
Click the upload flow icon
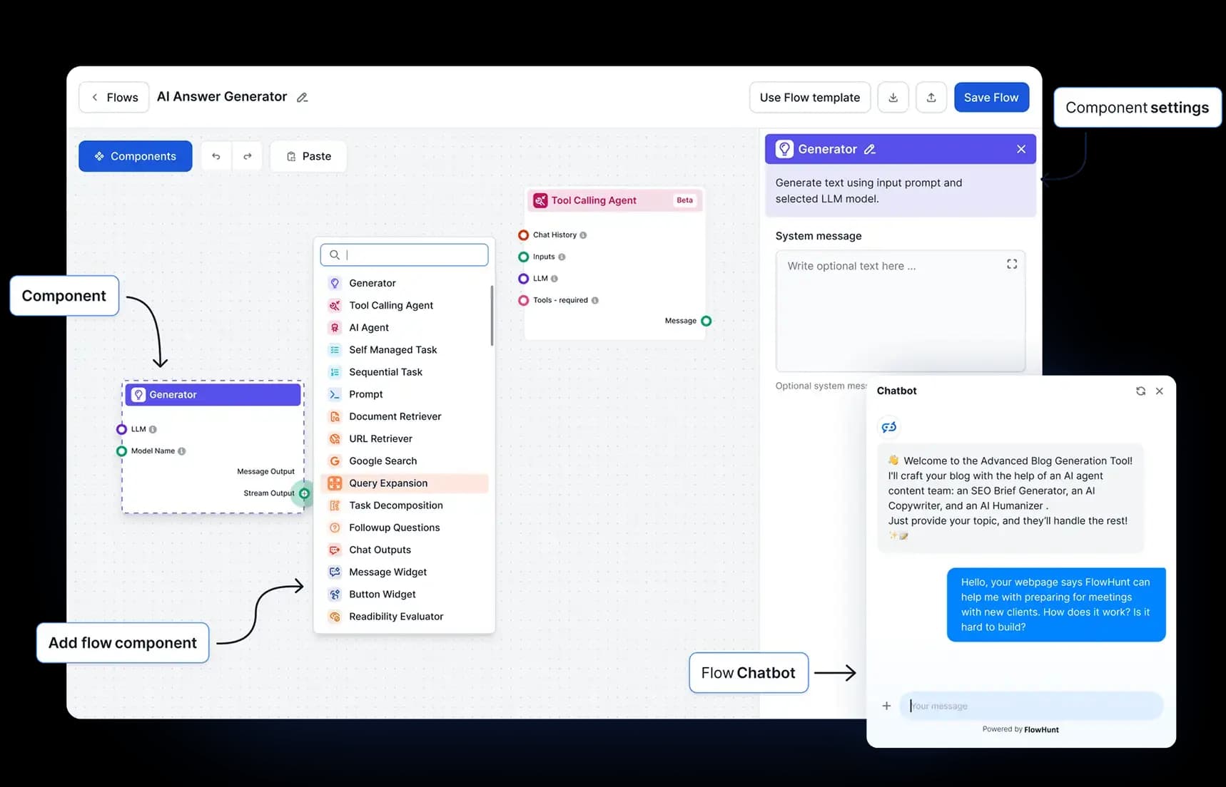point(931,98)
